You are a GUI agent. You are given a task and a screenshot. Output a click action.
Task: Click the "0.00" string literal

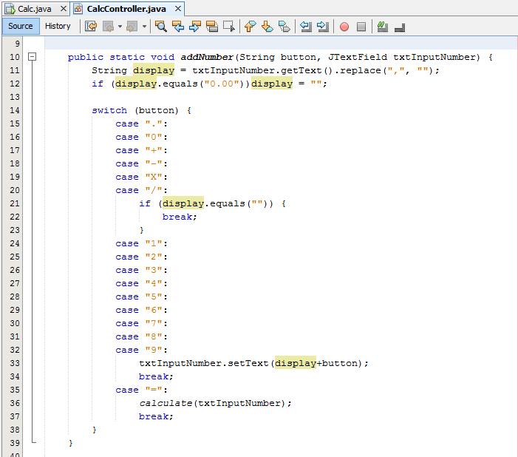tap(222, 84)
